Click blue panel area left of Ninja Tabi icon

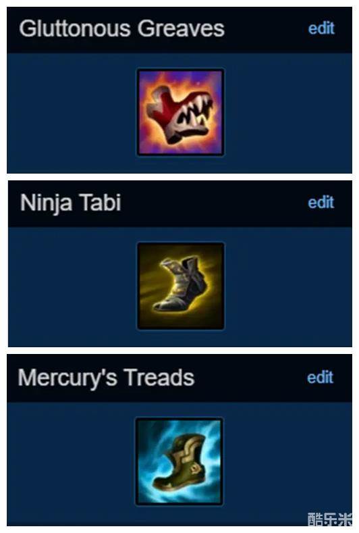[x=72, y=286]
